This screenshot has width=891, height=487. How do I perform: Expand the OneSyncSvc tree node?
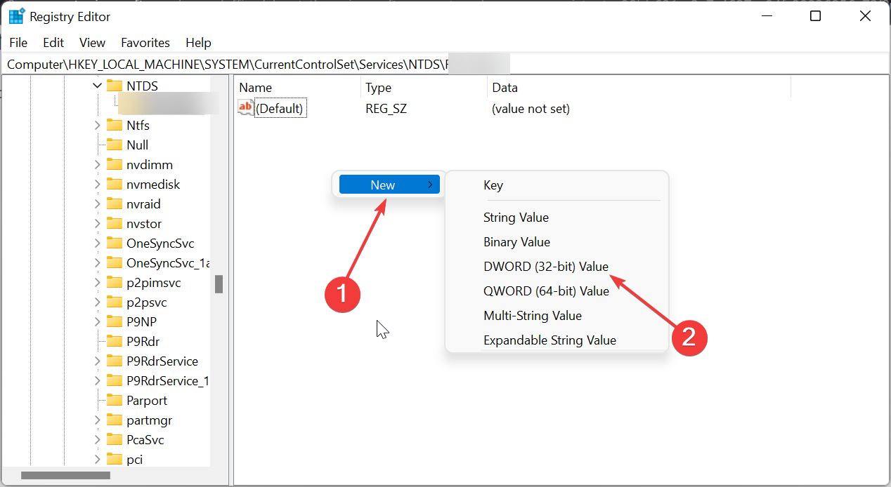pyautogui.click(x=97, y=243)
